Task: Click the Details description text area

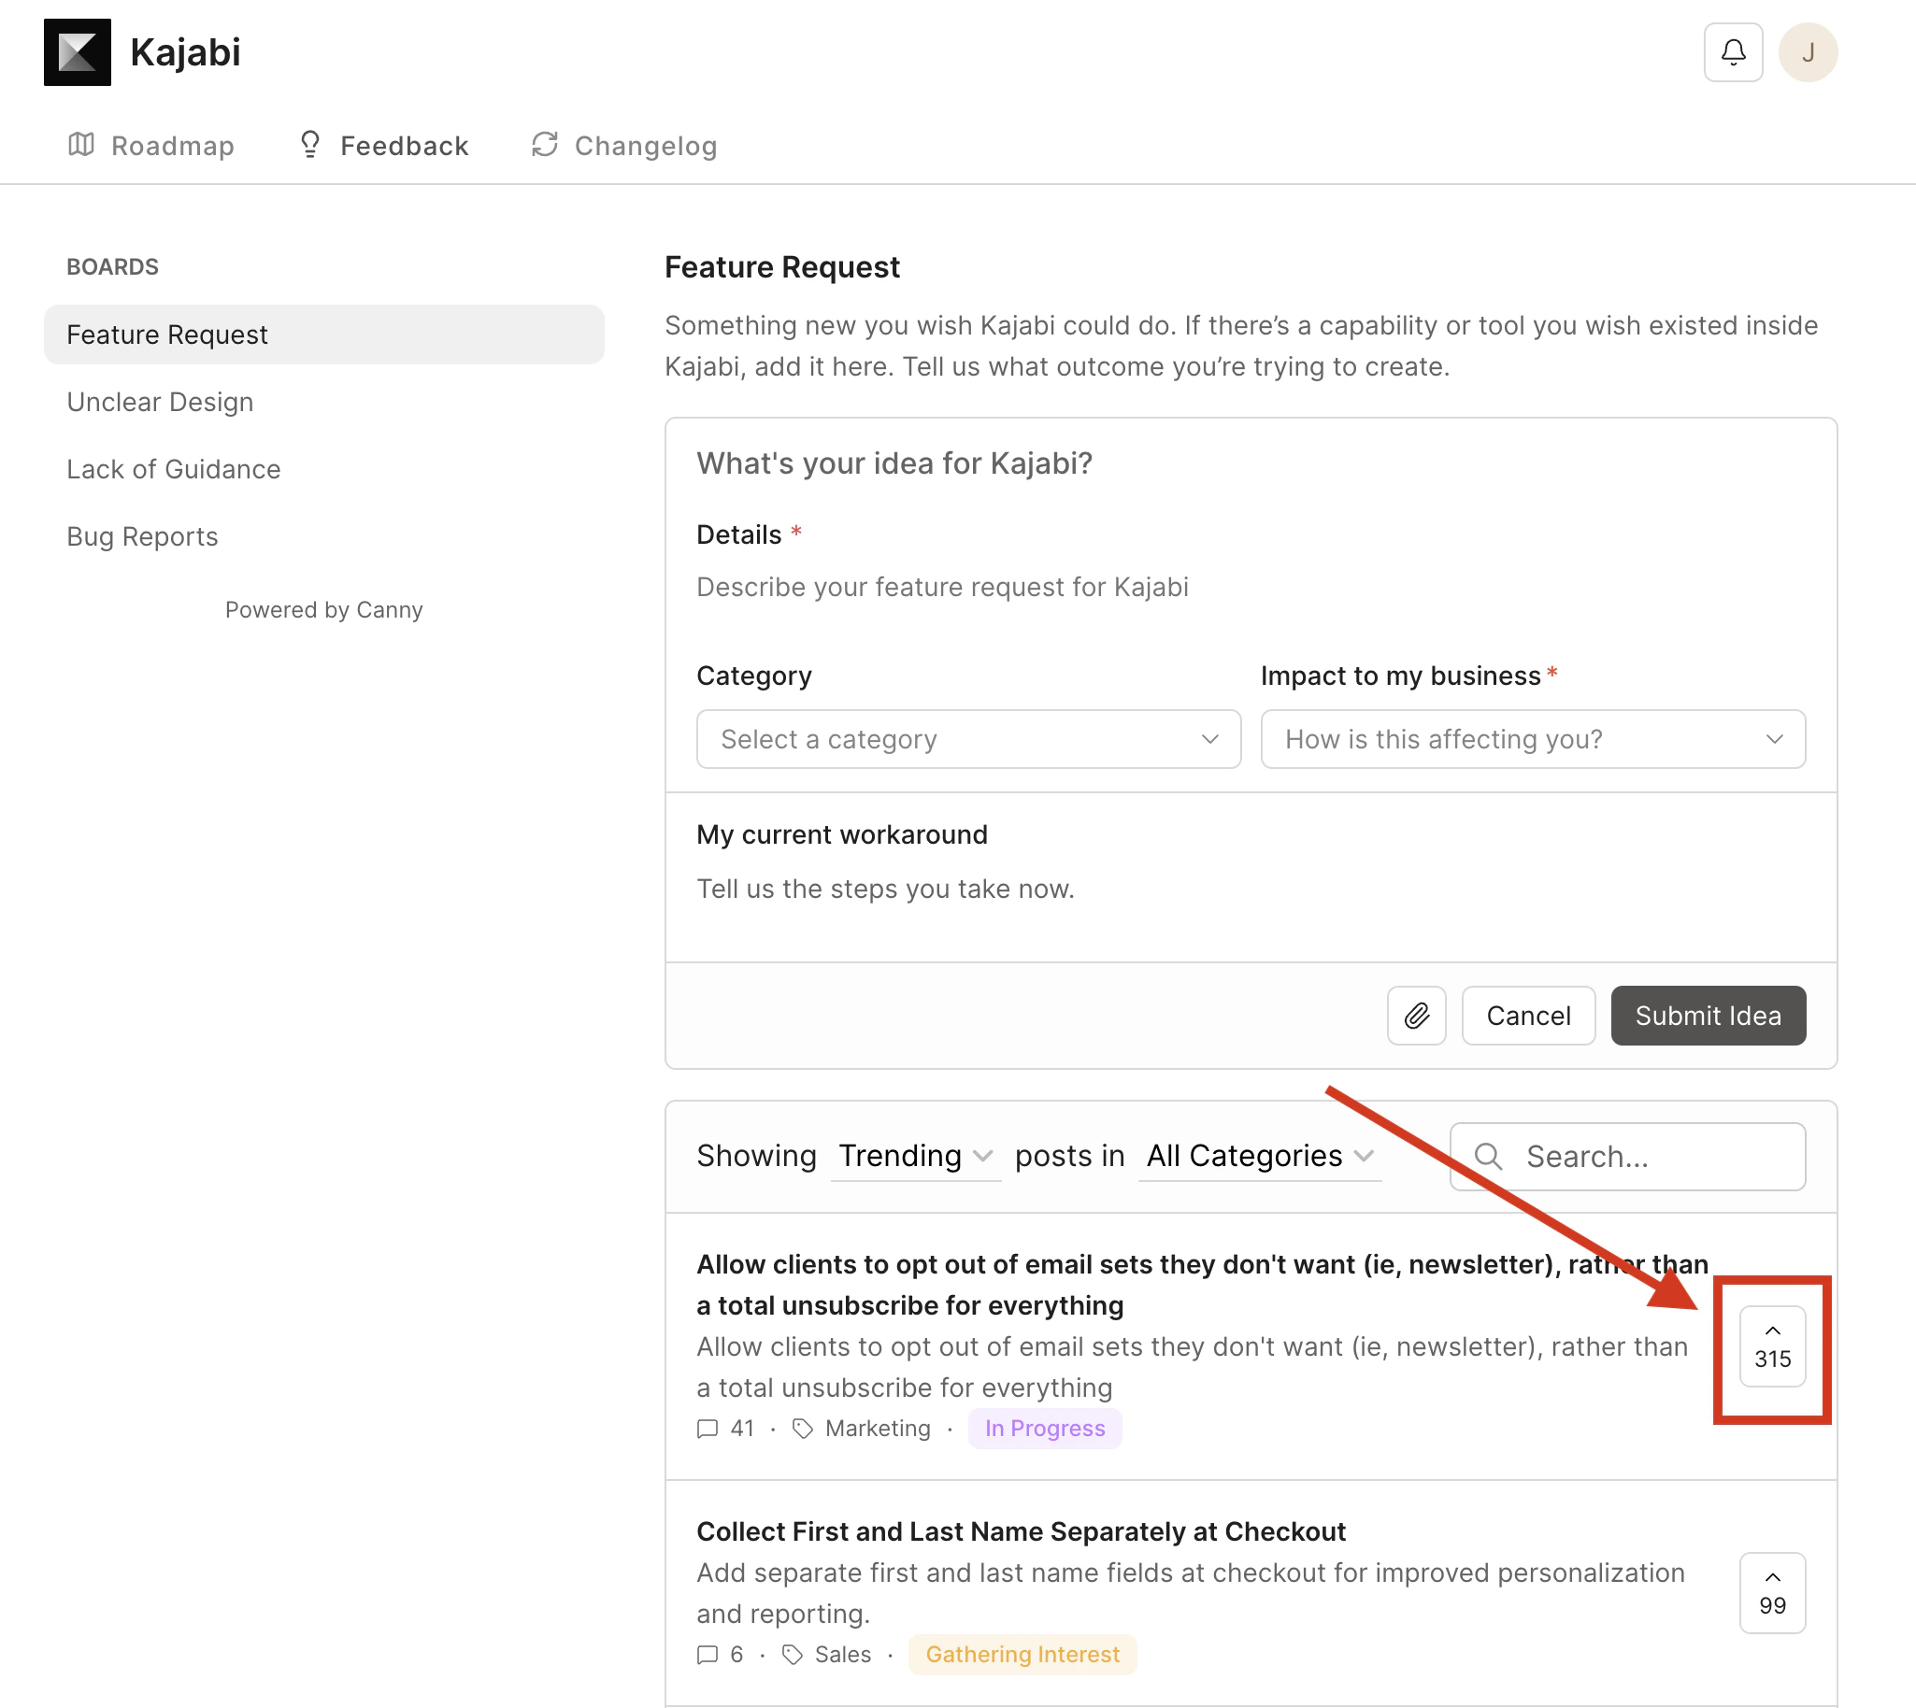Action: click(x=1251, y=588)
